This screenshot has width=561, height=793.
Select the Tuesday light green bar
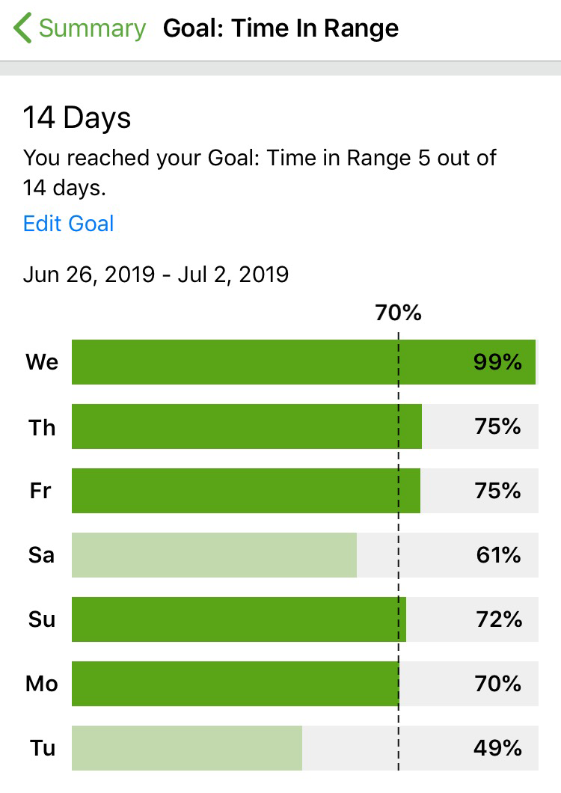point(187,748)
